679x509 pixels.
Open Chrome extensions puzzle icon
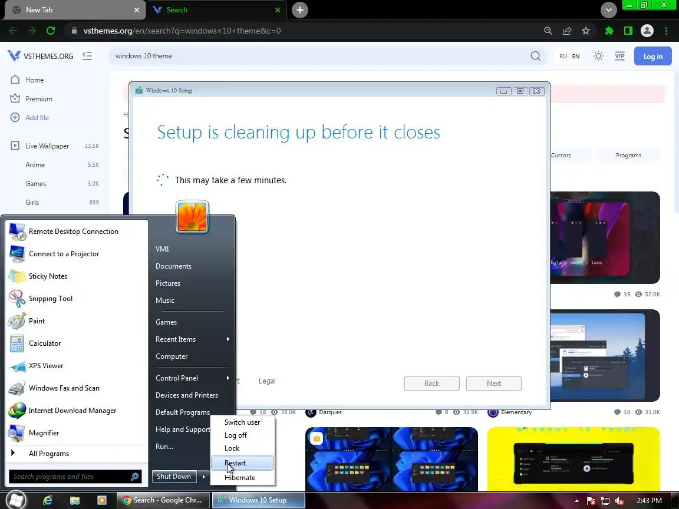pyautogui.click(x=609, y=31)
